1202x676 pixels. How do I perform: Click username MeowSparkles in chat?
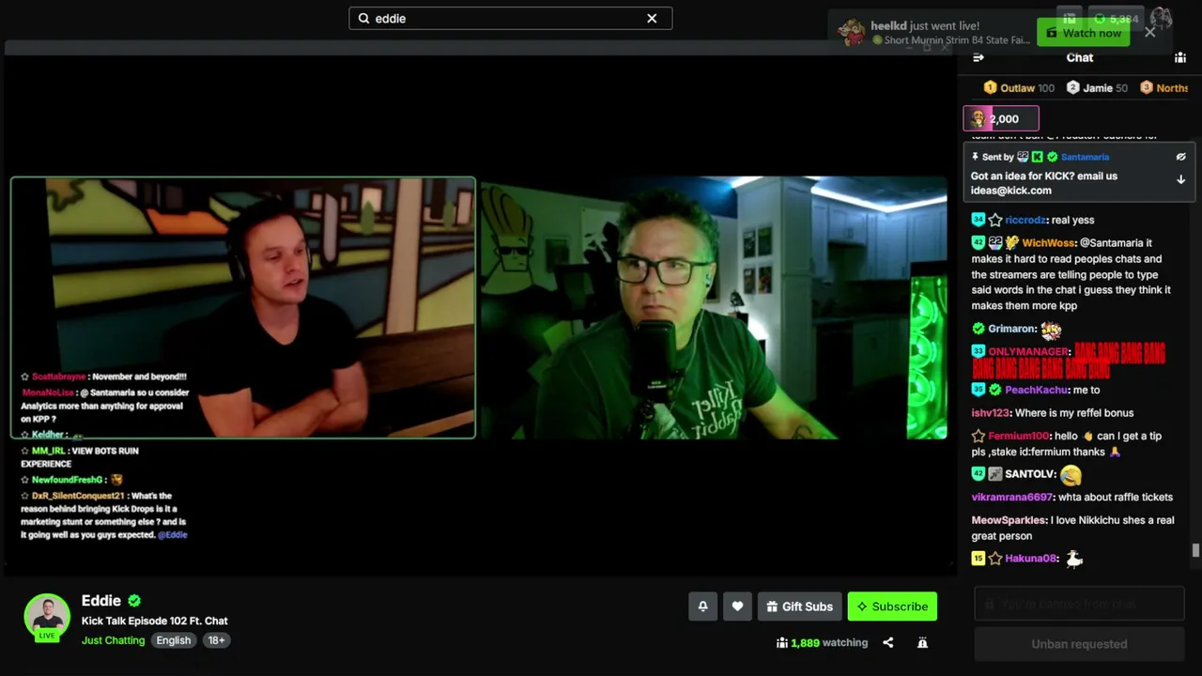click(1009, 520)
